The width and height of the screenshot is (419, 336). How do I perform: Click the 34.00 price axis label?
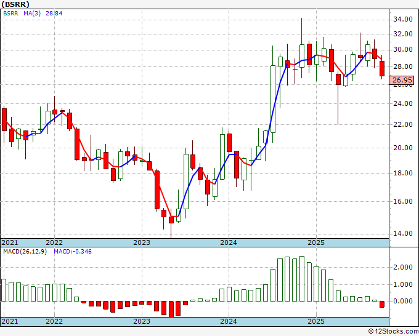402,19
